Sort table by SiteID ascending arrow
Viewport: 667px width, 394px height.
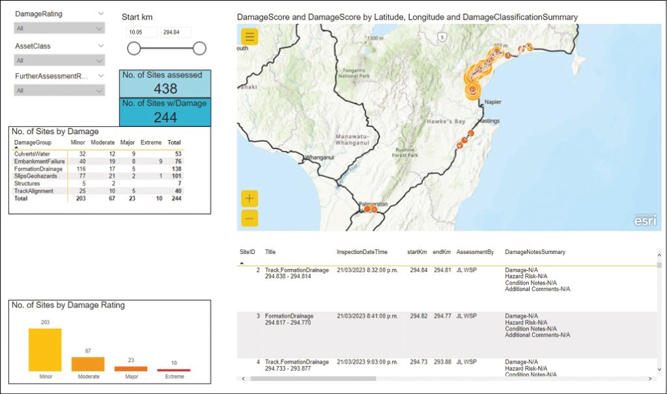point(242,262)
